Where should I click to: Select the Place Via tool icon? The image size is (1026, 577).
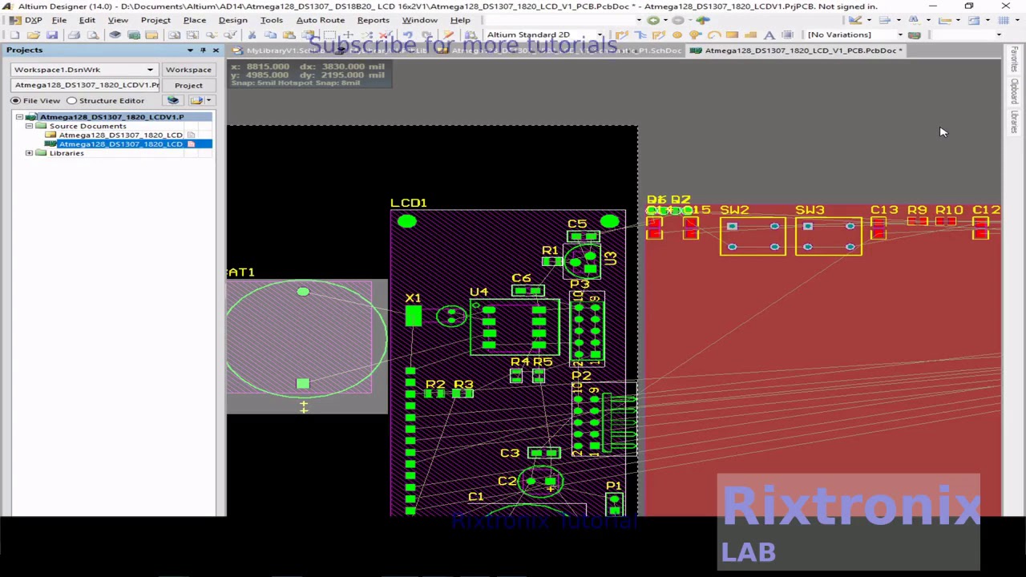[696, 35]
